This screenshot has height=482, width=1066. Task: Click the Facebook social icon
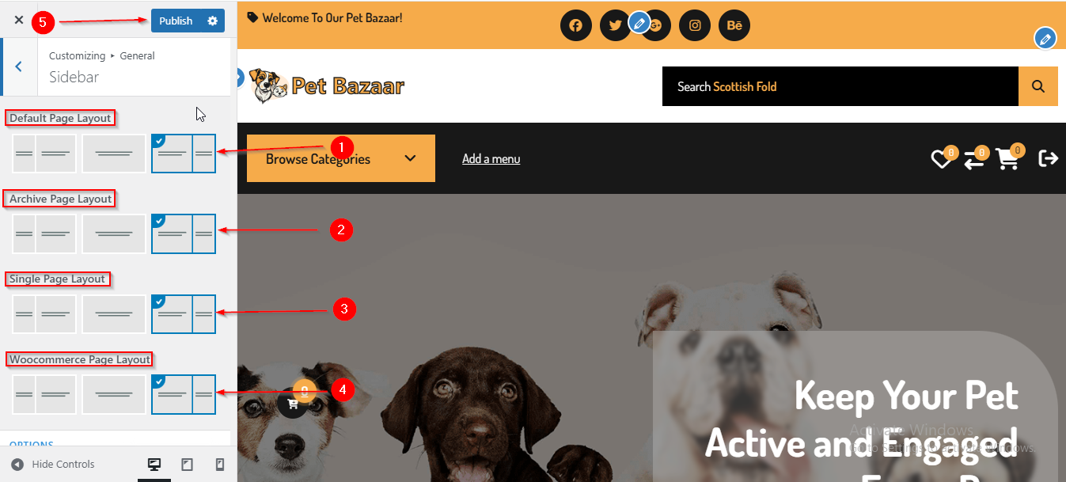tap(576, 25)
